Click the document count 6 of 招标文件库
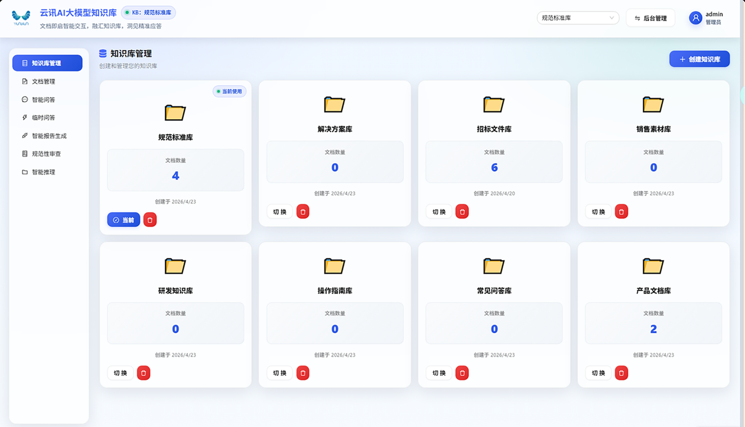This screenshot has width=745, height=427. [494, 168]
